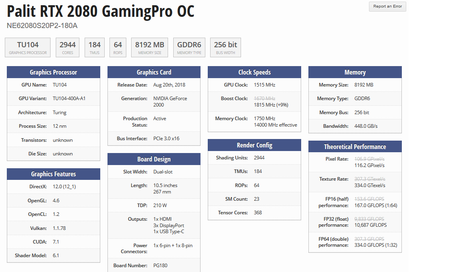Click the TU104 GPU Name value

point(60,85)
